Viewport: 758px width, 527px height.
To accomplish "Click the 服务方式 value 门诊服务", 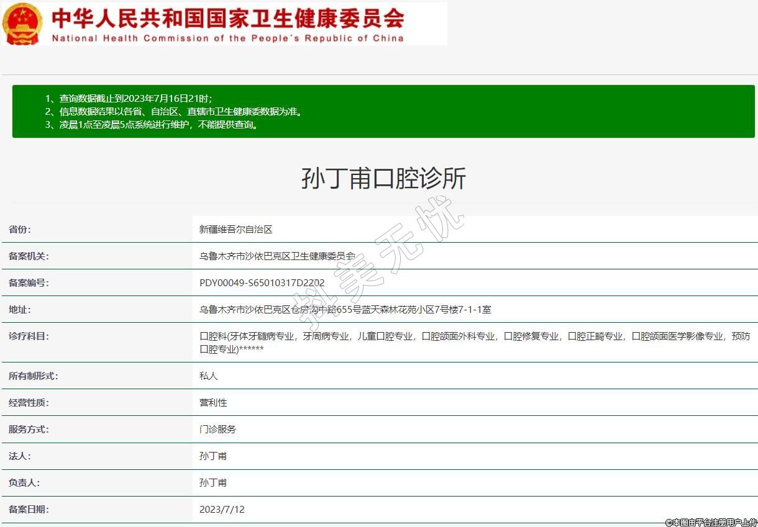I will (217, 430).
